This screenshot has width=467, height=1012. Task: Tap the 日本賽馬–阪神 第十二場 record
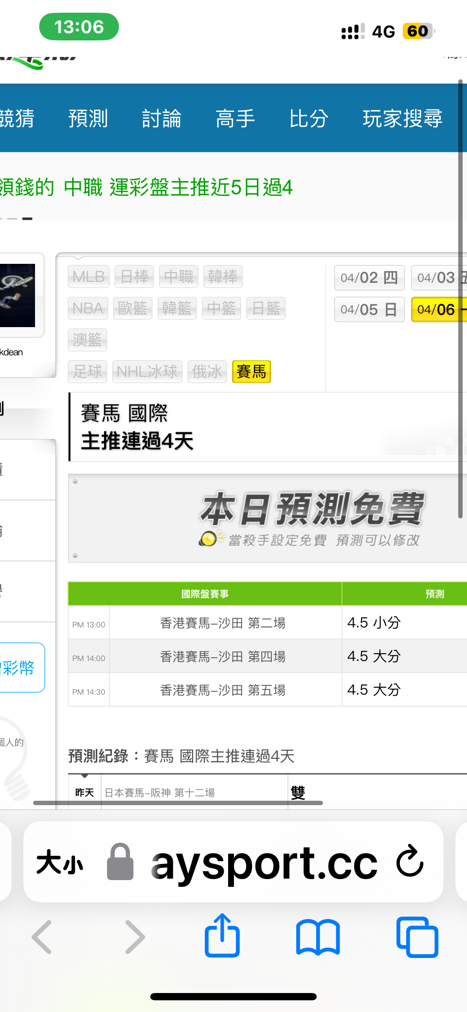160,792
